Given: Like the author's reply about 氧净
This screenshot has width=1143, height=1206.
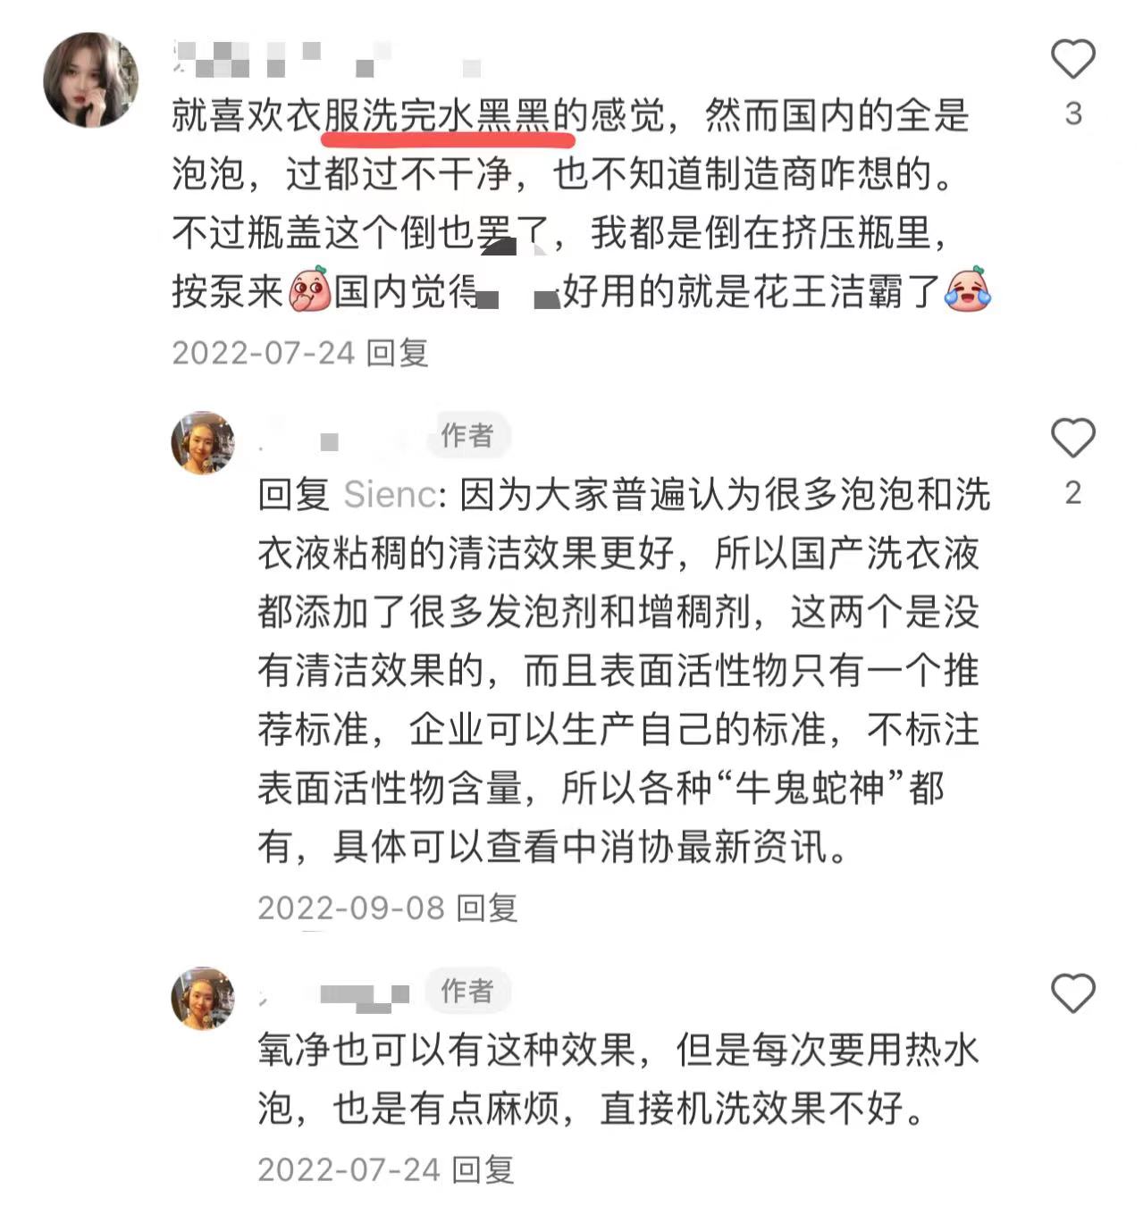Looking at the screenshot, I should click(x=1072, y=993).
